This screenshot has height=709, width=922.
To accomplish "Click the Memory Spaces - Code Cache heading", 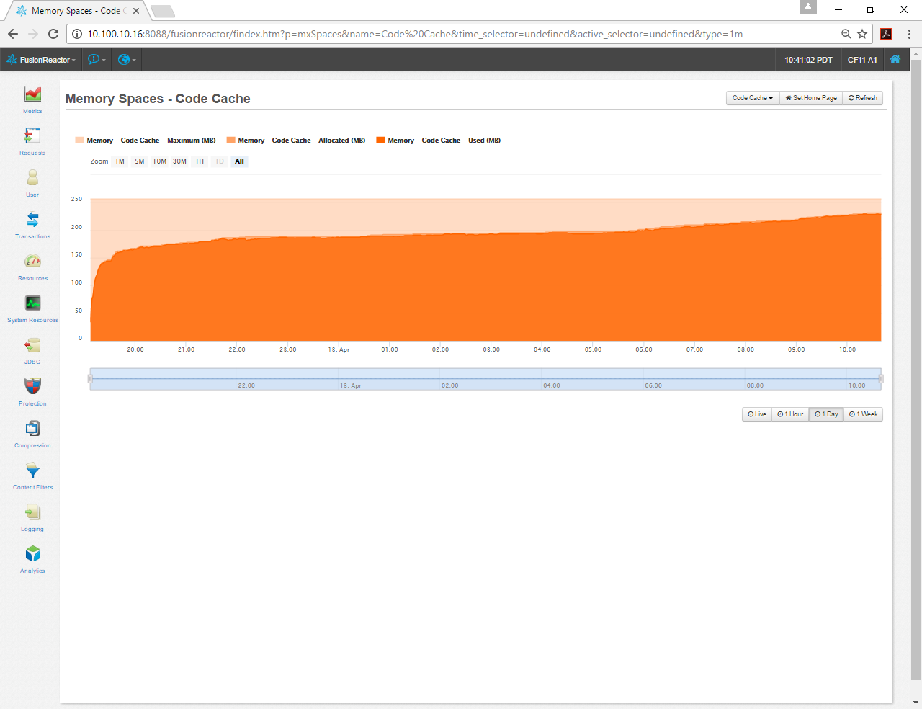I will pyautogui.click(x=158, y=99).
